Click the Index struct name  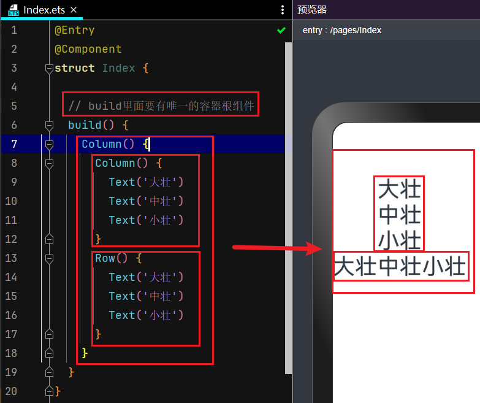(x=118, y=68)
